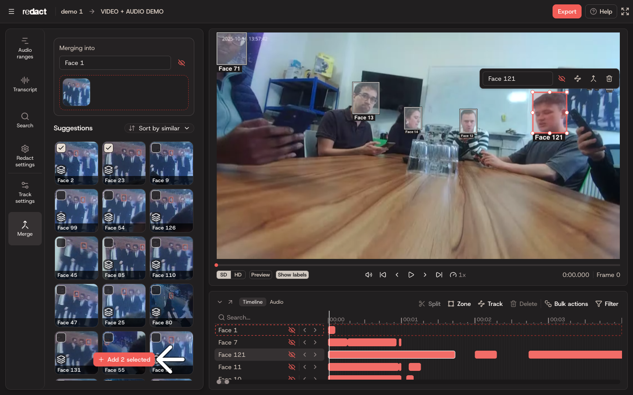
Task: Open Redact settings
Action: coord(25,156)
